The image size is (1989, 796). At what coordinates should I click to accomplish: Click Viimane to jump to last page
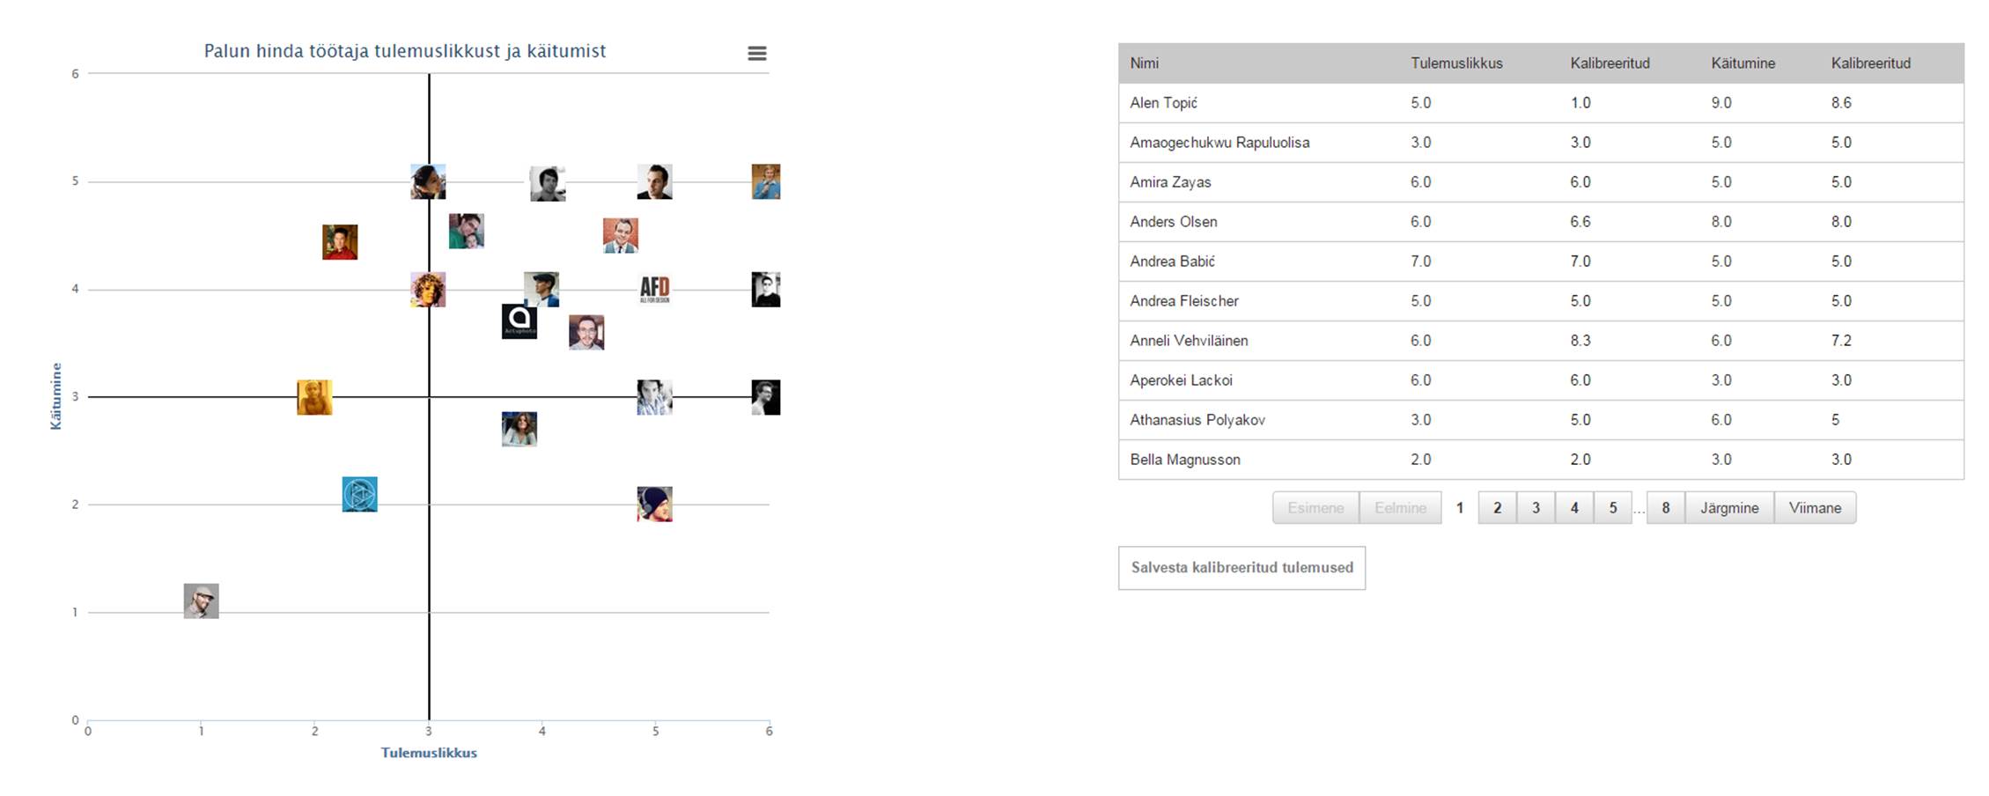coord(1815,508)
